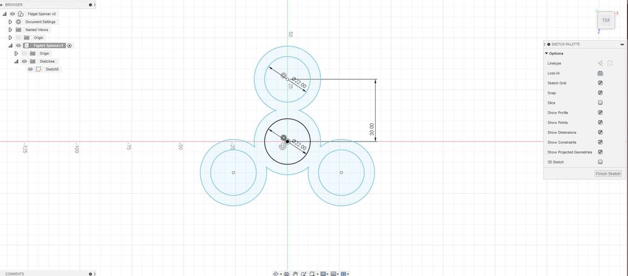This screenshot has width=628, height=276.
Task: Click the upper Ø22.00 diameter dimension
Action: pyautogui.click(x=299, y=83)
